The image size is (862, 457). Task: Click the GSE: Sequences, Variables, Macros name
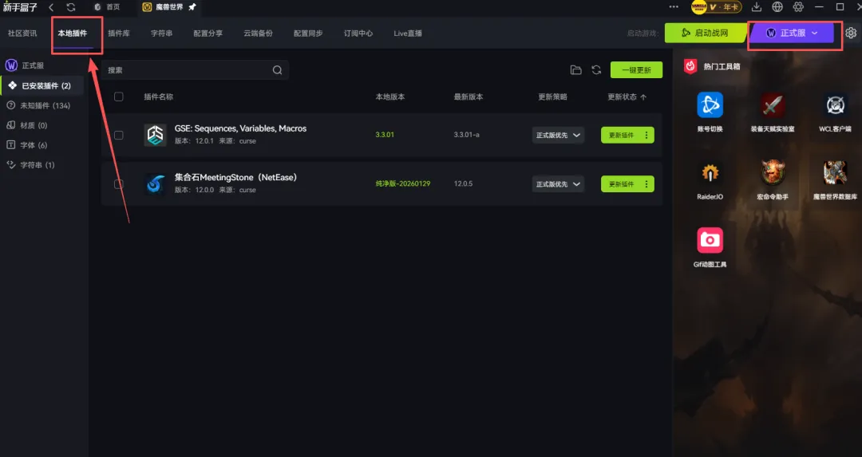click(x=240, y=128)
